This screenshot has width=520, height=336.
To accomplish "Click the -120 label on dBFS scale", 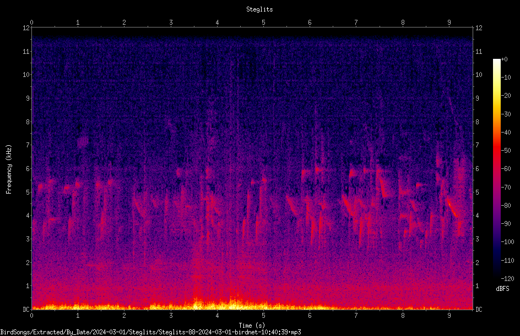I will click(x=507, y=279).
